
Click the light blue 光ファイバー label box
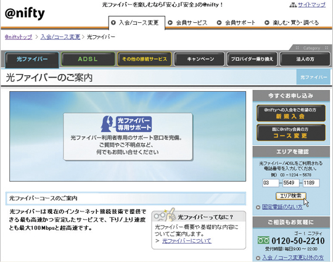[x=313, y=77]
